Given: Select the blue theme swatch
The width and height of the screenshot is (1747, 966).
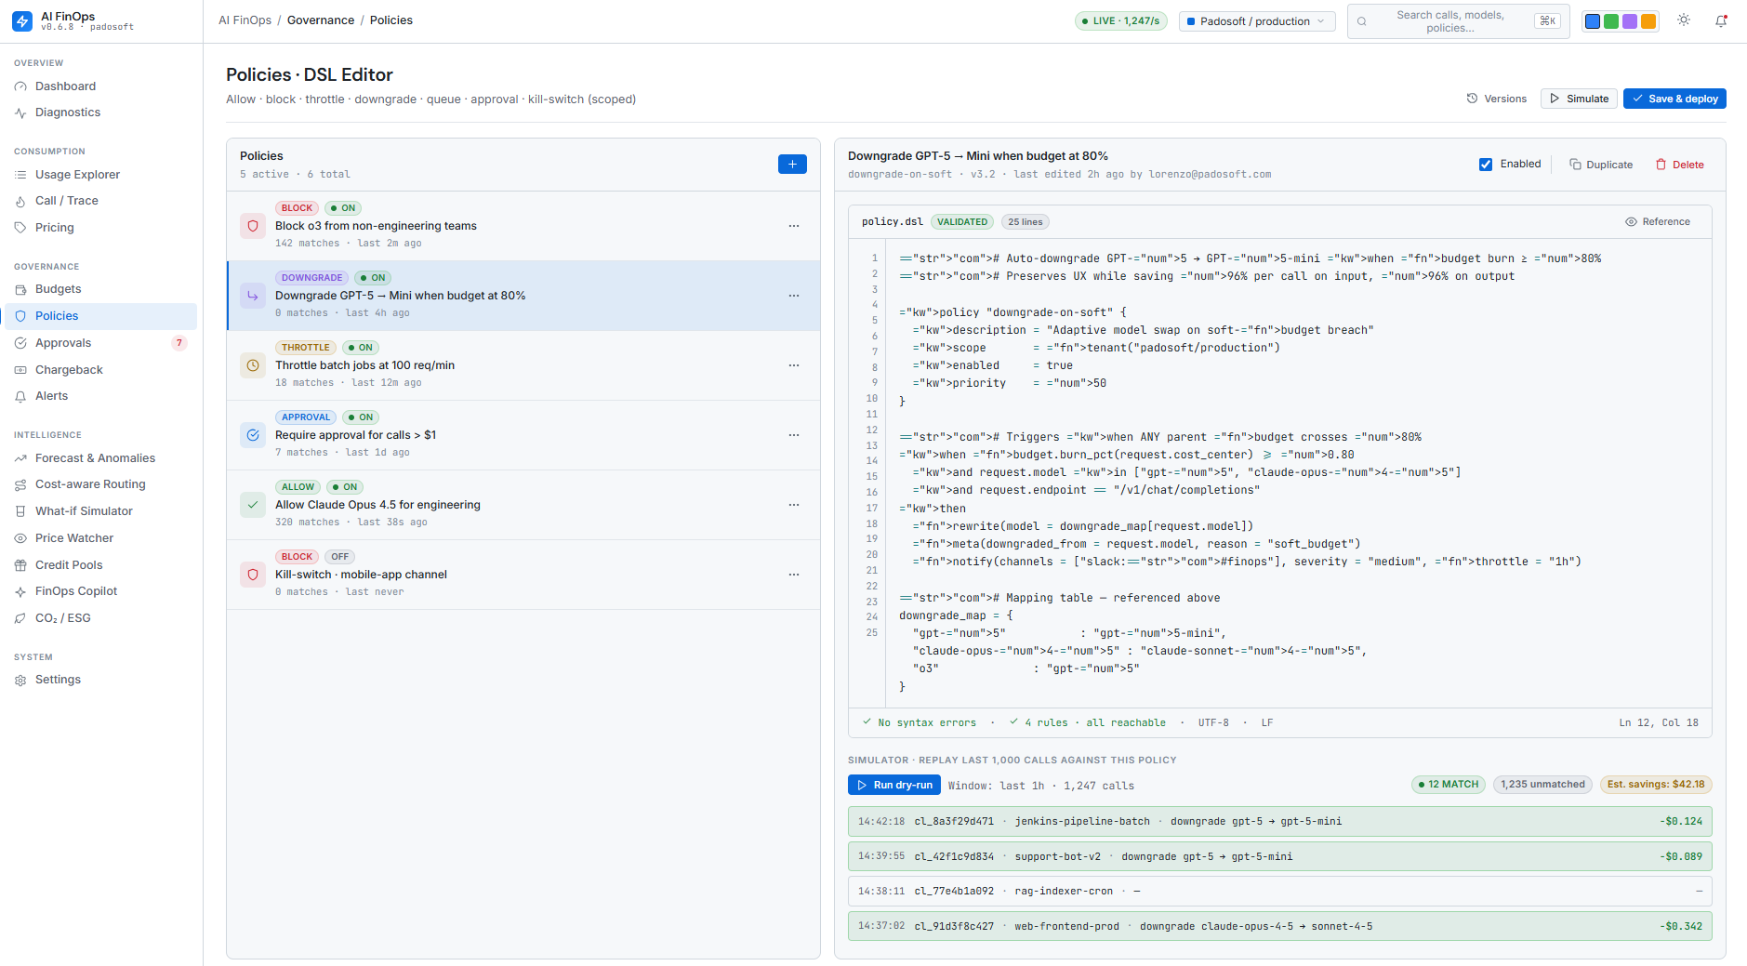Looking at the screenshot, I should 1593,21.
